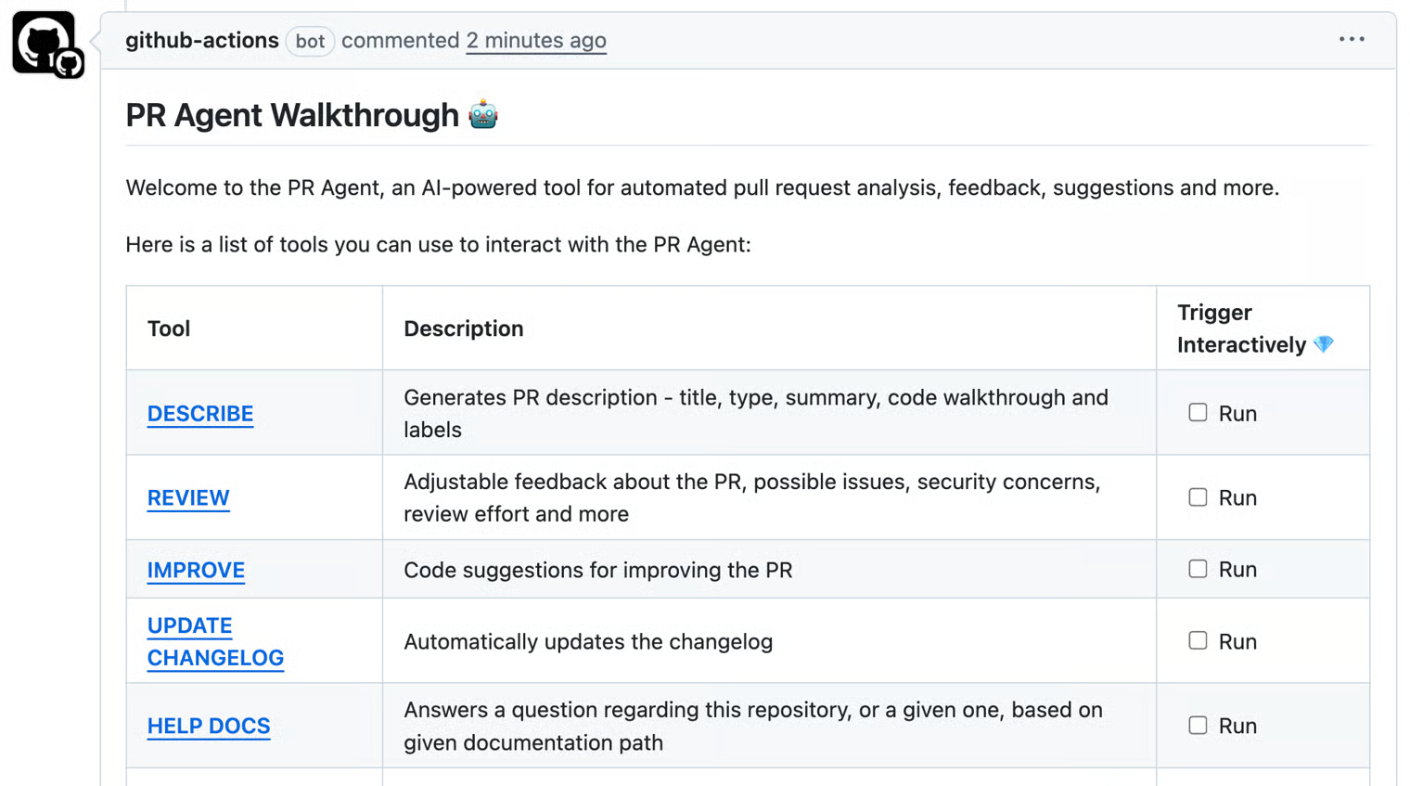Click the UPDATE CHANGELOG link
This screenshot has width=1410, height=786.
tap(215, 642)
